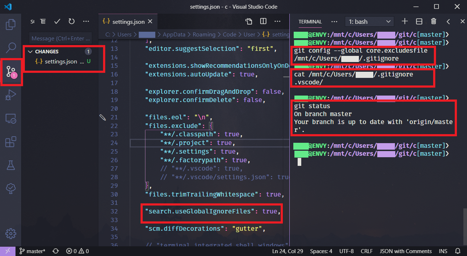
Task: Collapse the CHANGES section
Action: coord(30,51)
